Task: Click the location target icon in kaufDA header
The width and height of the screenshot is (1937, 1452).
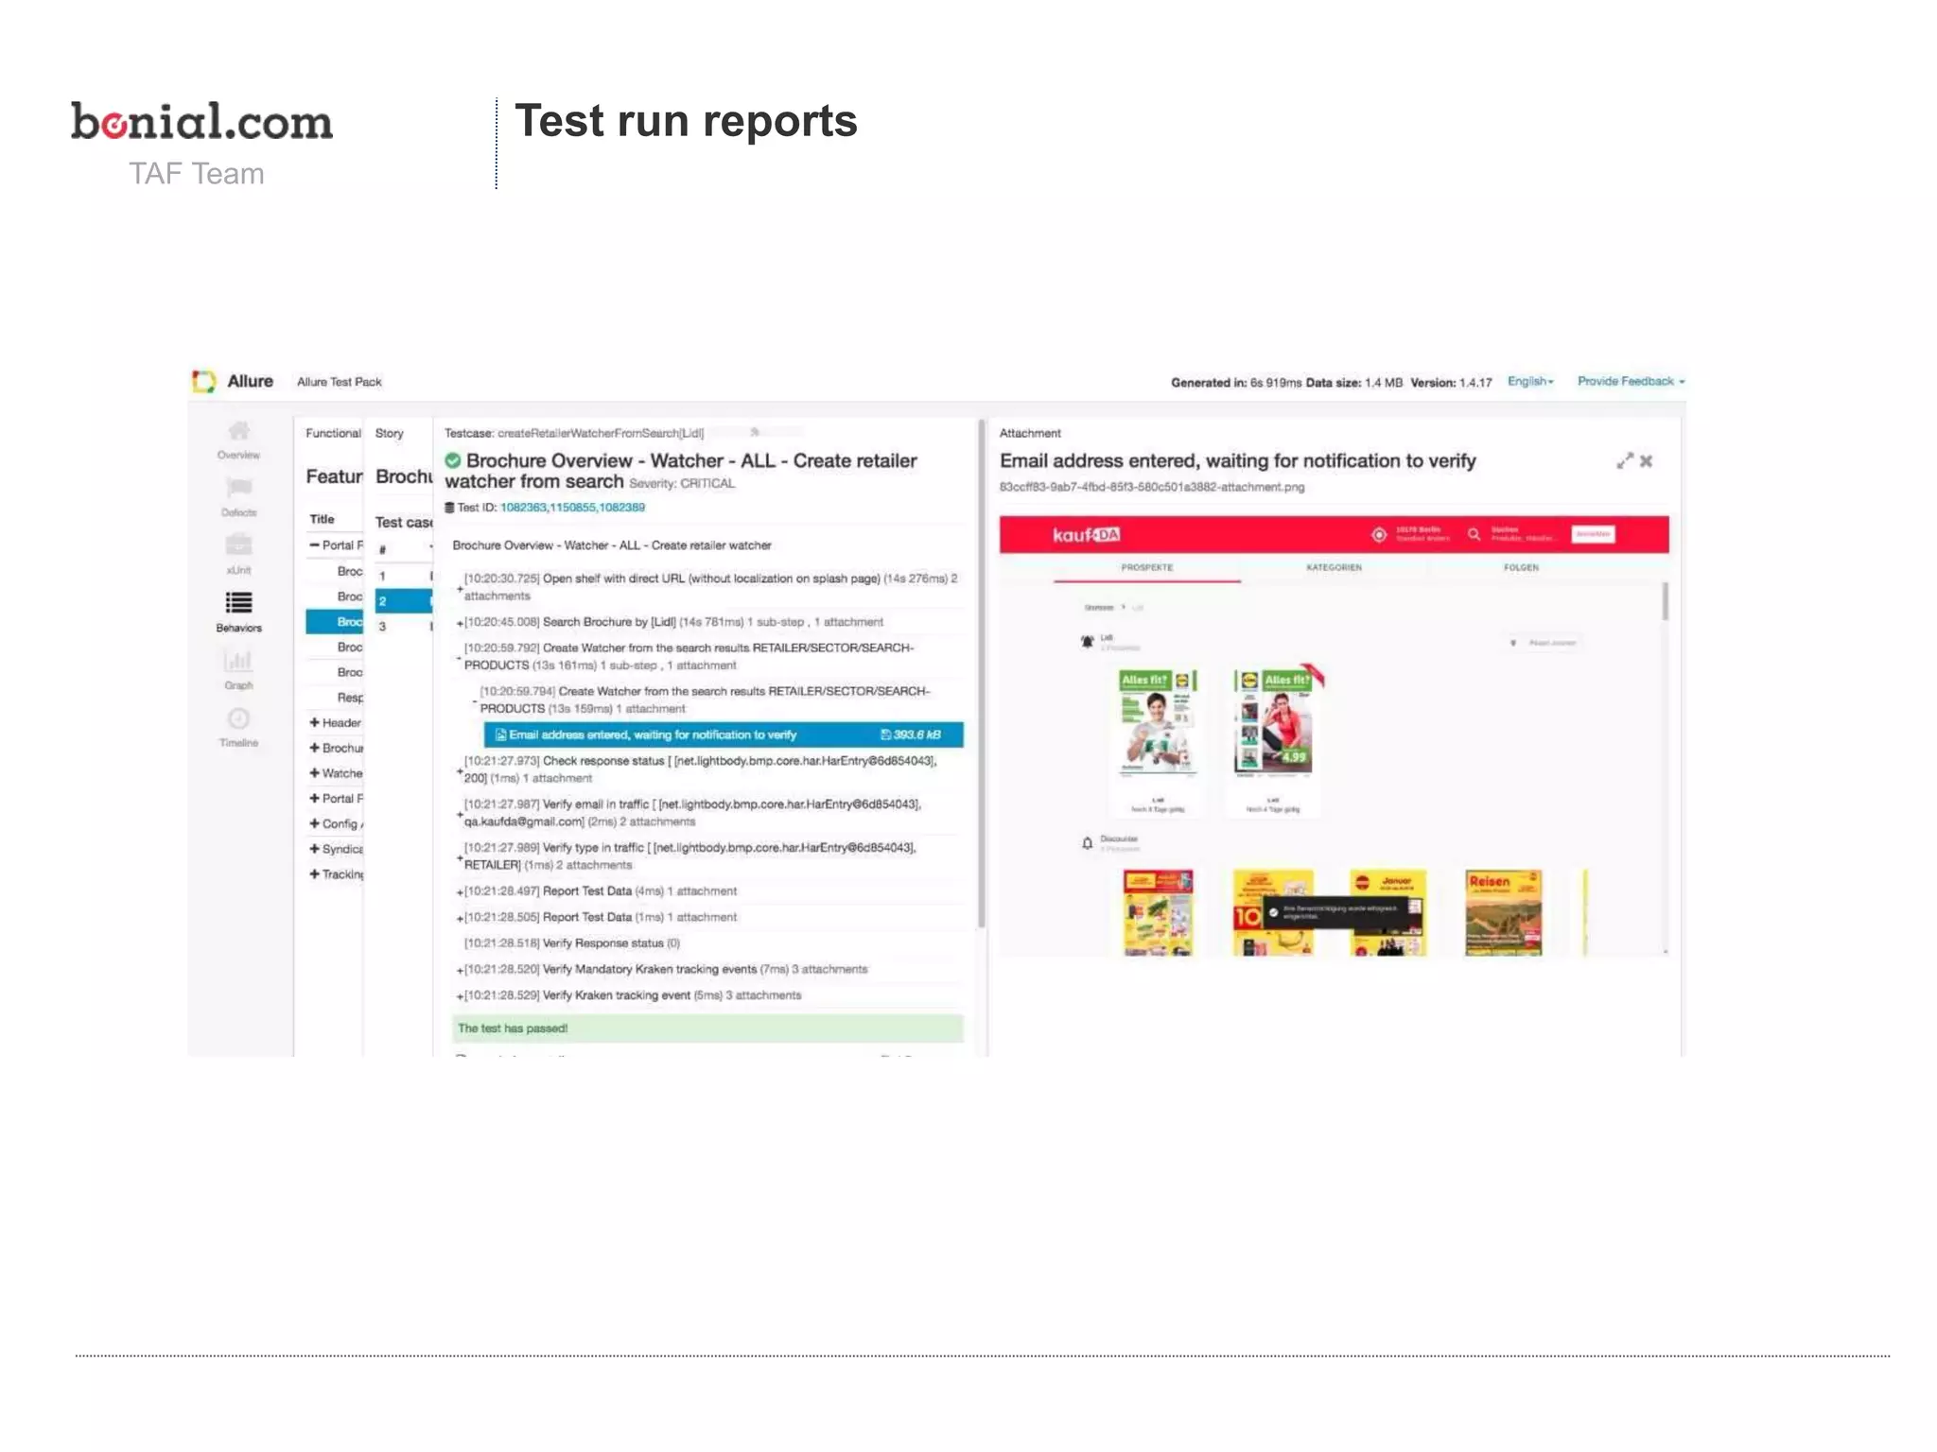Action: tap(1379, 535)
